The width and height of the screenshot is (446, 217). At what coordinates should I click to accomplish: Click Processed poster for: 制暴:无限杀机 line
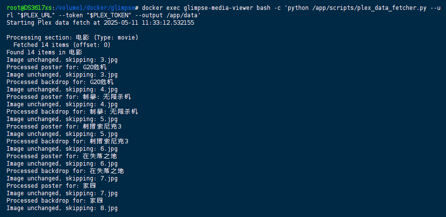coord(69,97)
